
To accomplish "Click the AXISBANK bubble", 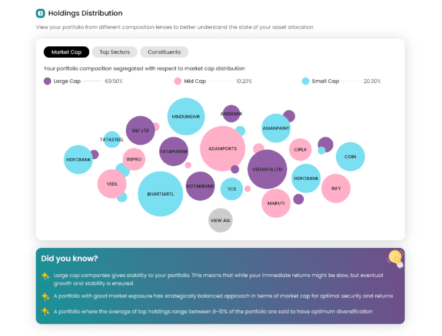I will [232, 113].
